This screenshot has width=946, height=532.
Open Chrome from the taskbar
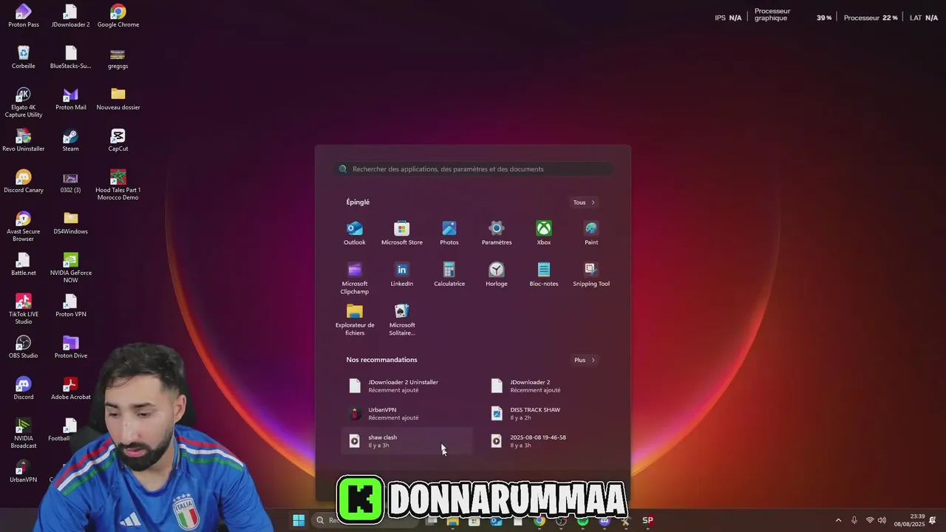click(540, 520)
